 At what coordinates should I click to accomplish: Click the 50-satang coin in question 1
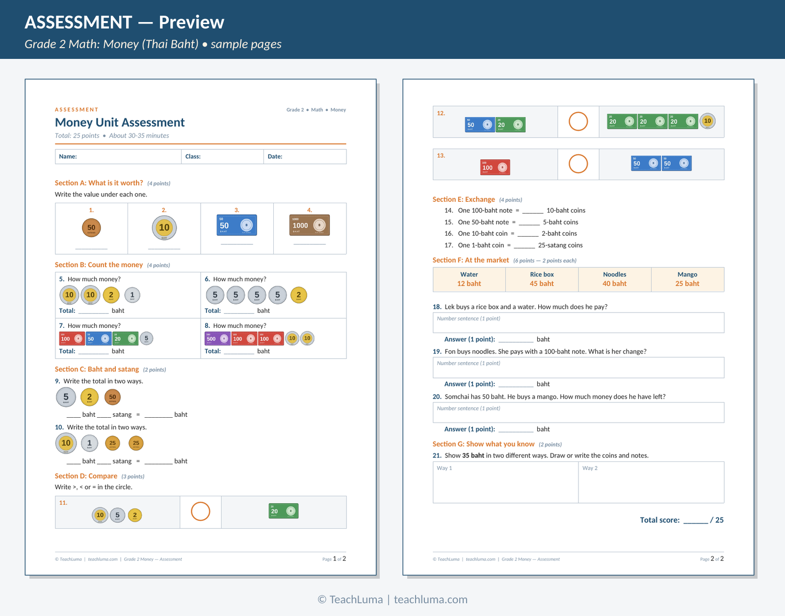(x=91, y=227)
